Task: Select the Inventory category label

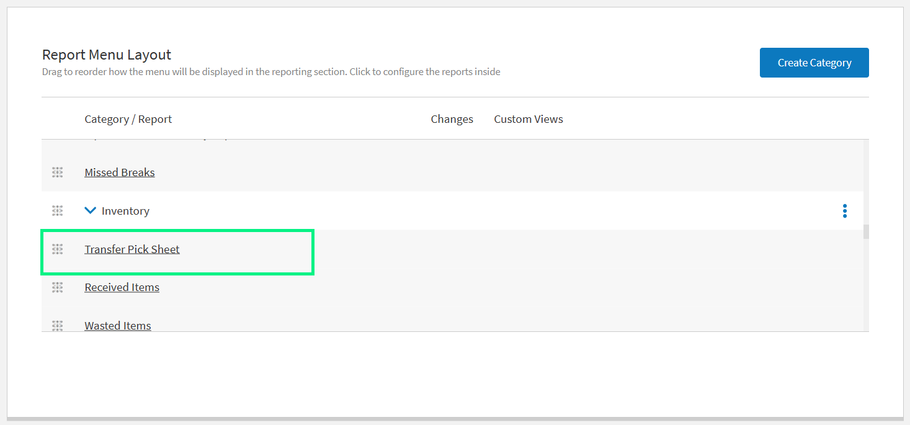Action: click(x=126, y=210)
